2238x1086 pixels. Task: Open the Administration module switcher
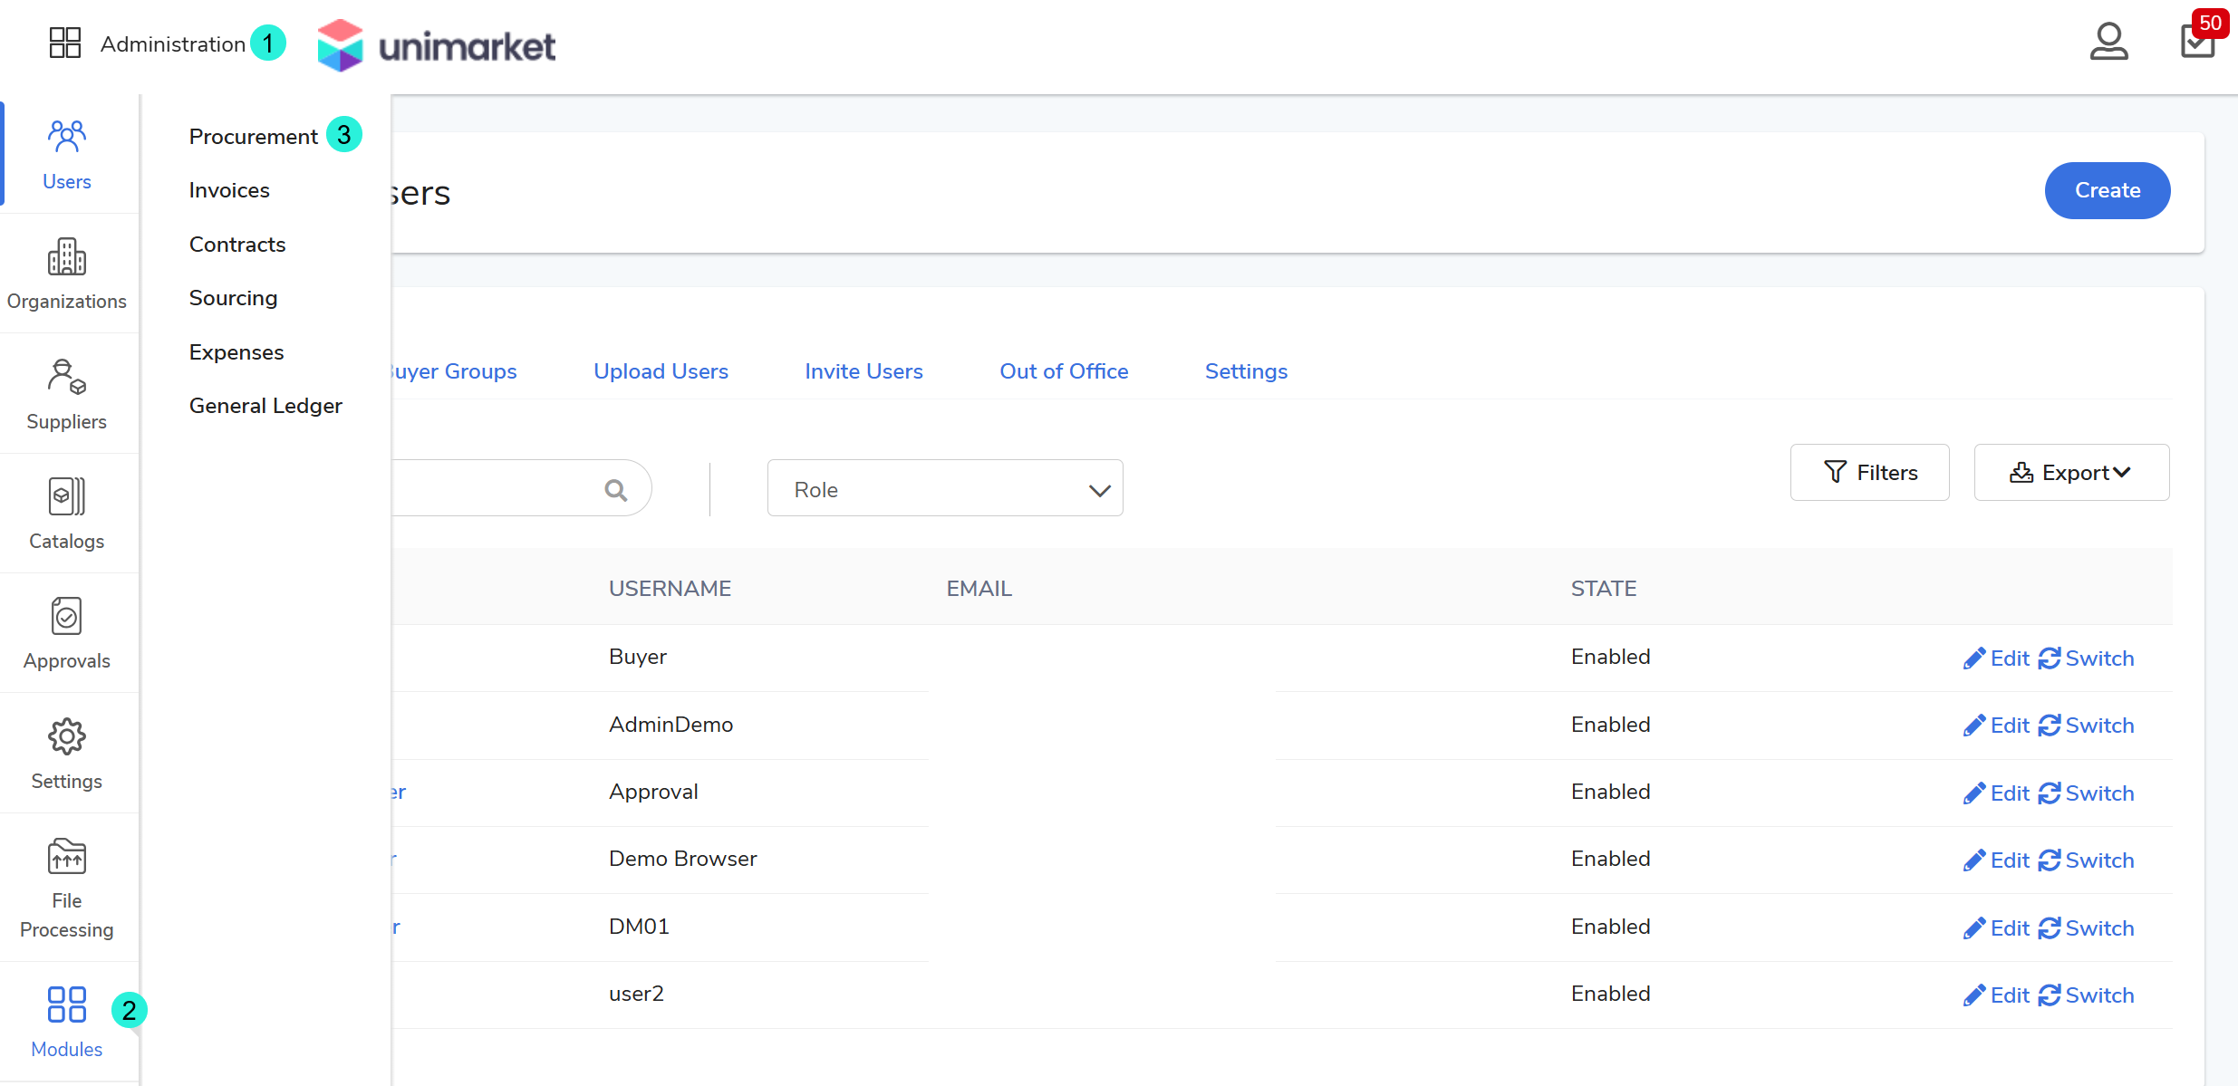(147, 43)
